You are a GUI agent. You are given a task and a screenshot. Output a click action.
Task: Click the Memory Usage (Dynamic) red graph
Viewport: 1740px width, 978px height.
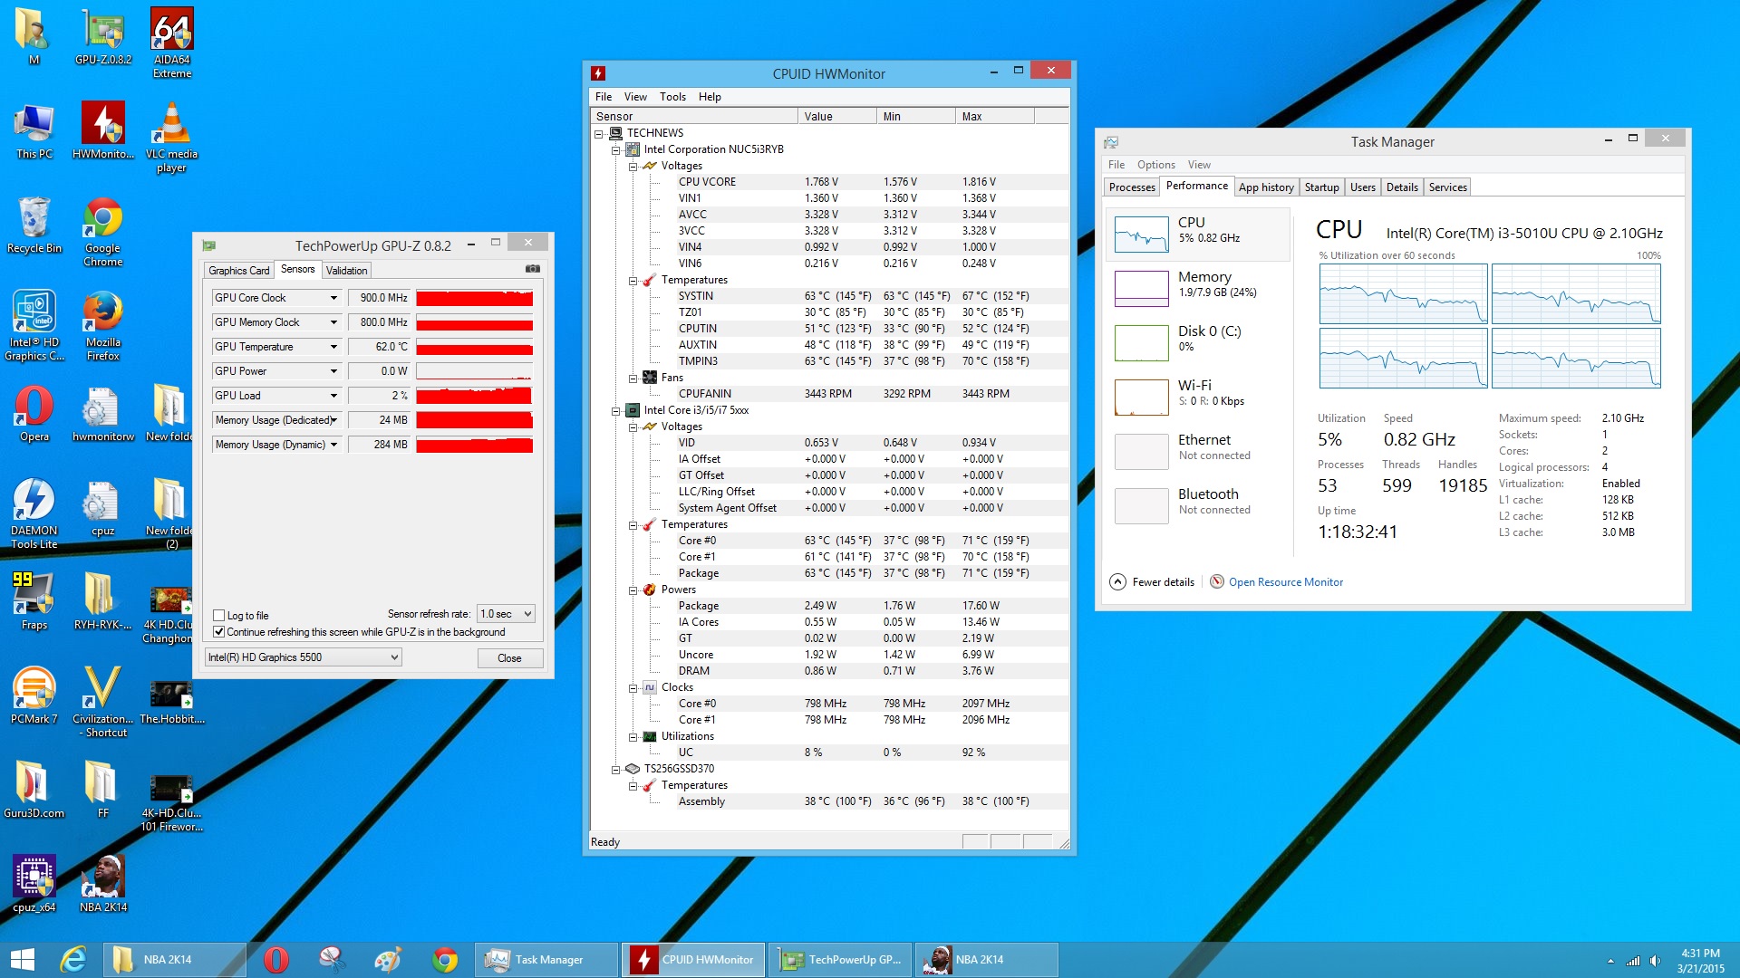click(x=474, y=445)
